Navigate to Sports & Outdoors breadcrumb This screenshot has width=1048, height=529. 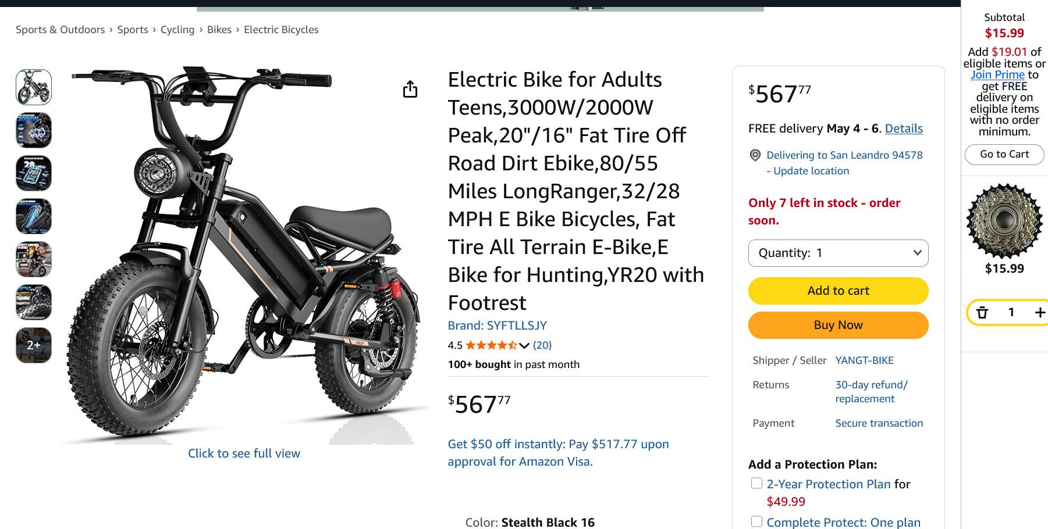[x=61, y=30]
